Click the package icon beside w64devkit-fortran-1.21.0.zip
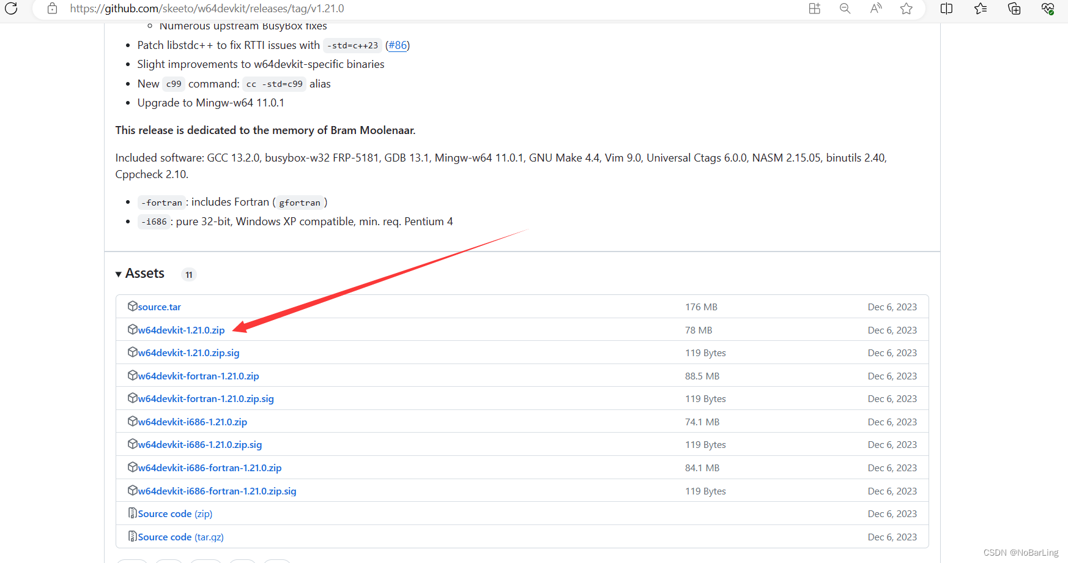 point(132,375)
